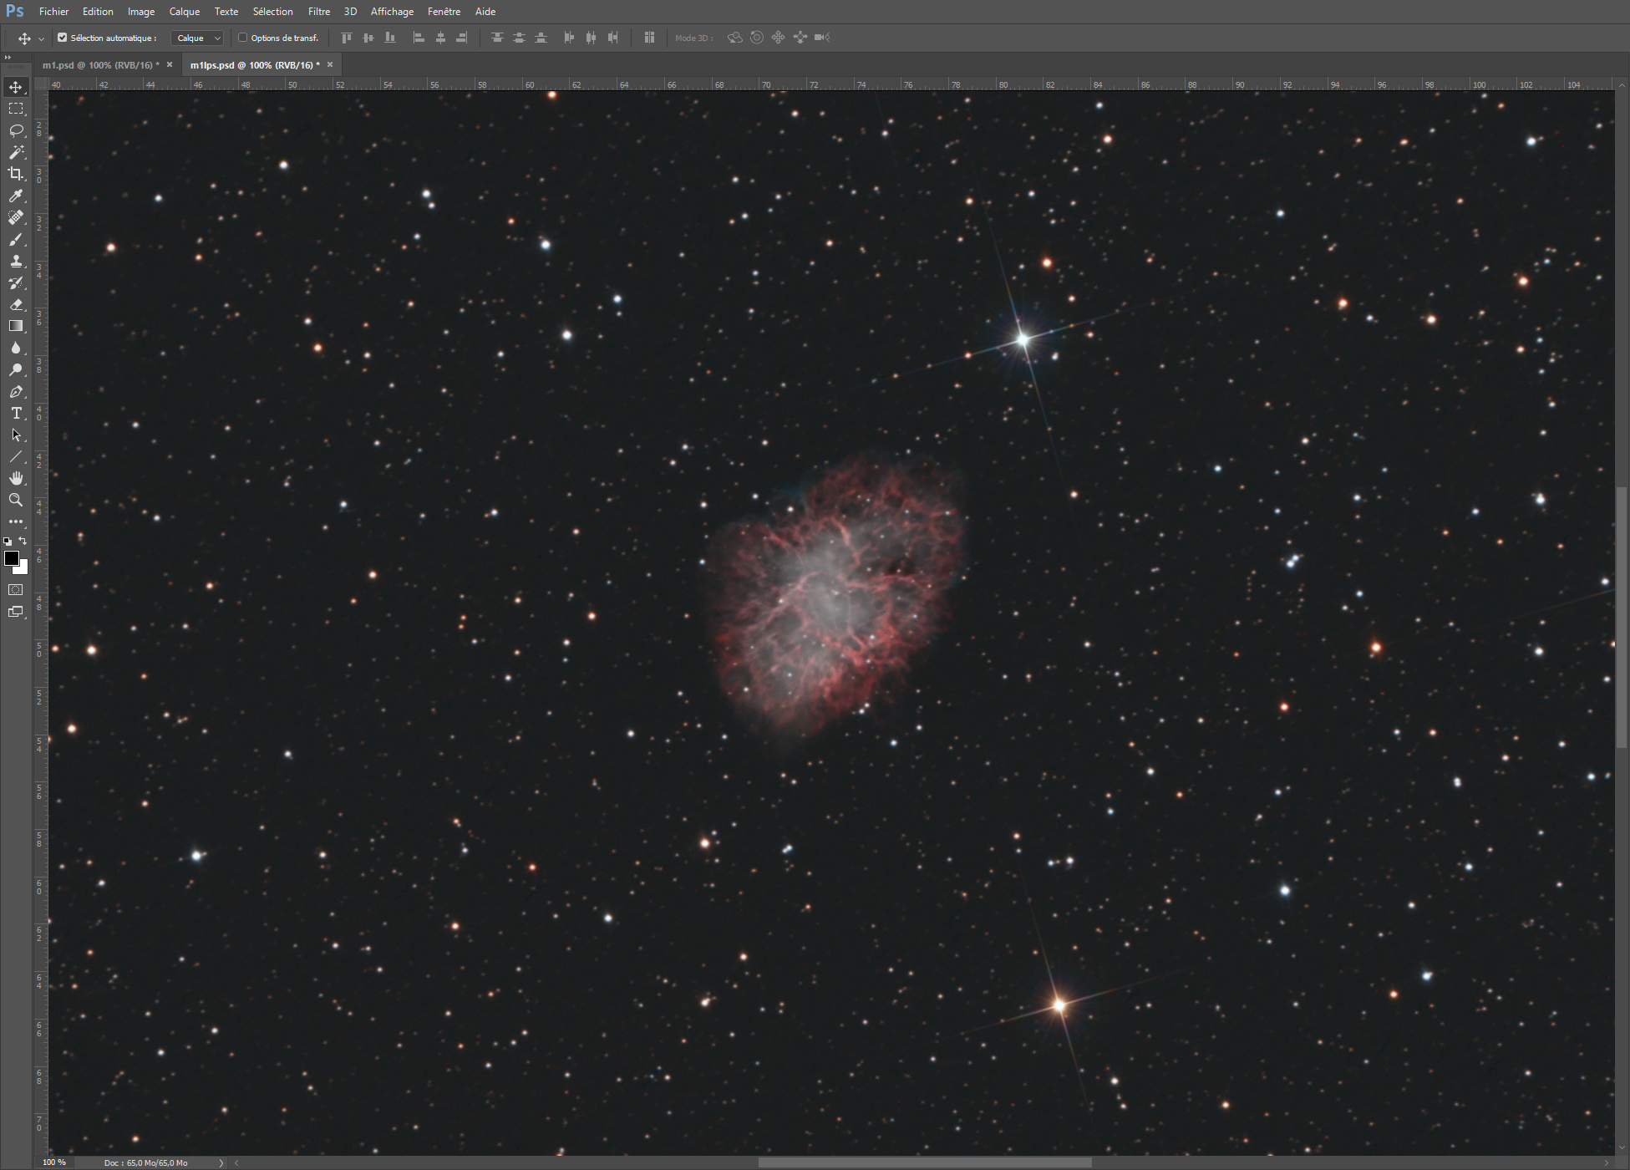This screenshot has width=1630, height=1170.
Task: Open the Fenêtre menu
Action: (444, 12)
